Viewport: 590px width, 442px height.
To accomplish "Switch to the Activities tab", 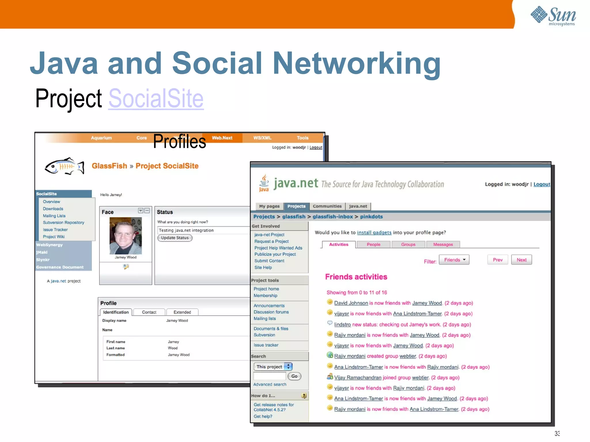I will (x=339, y=245).
